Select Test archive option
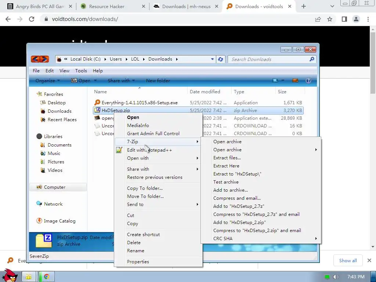The image size is (376, 282). point(226,182)
